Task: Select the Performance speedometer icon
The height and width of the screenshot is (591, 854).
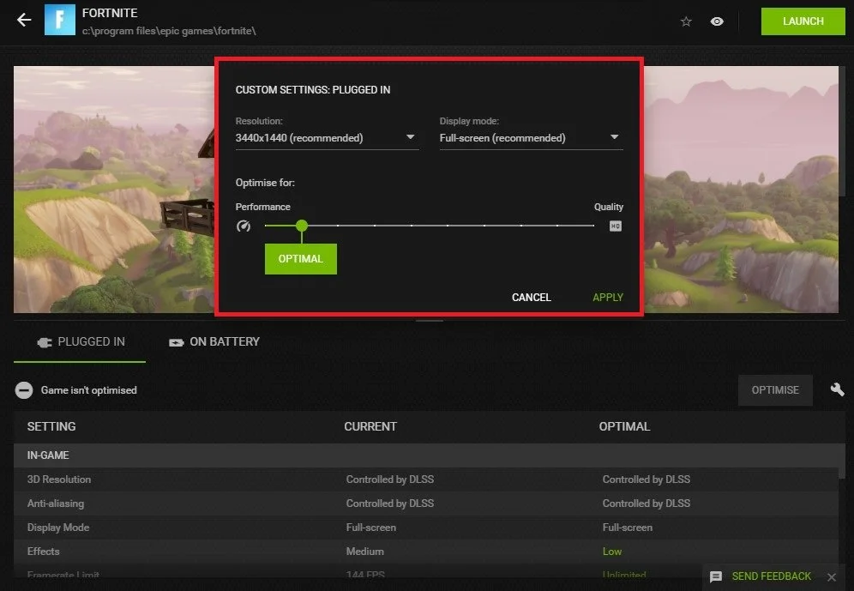Action: tap(244, 225)
